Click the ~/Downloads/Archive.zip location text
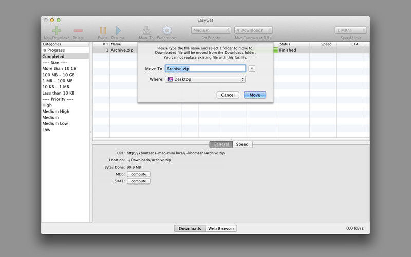Screen dimensions: 411x257 (x=148, y=160)
